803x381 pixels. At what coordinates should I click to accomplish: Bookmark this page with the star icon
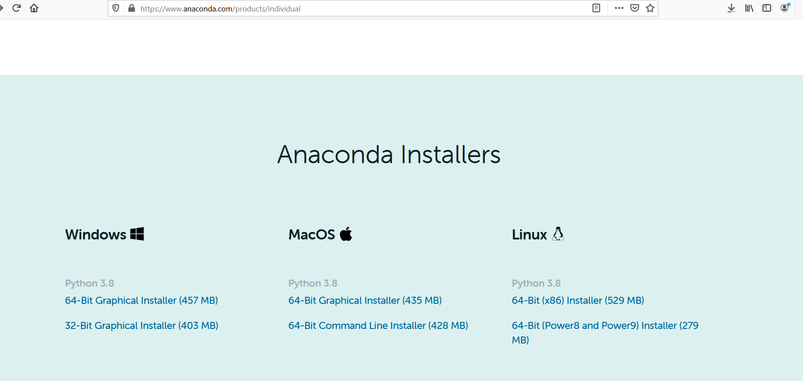650,8
